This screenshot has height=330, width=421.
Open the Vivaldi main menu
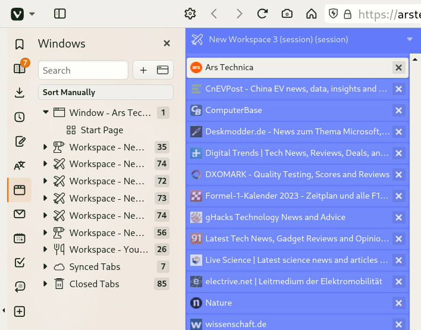pos(17,14)
